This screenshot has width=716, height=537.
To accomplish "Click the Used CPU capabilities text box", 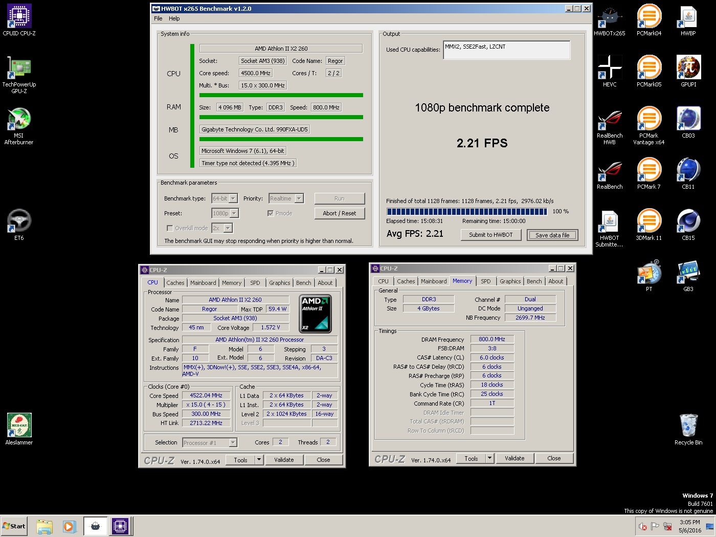I will pos(507,50).
